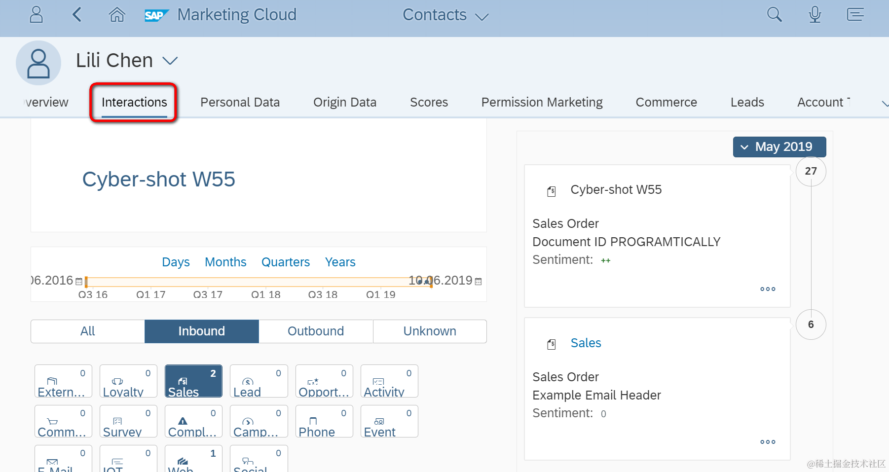Screen dimensions: 889x472
Task: Open the search magnifier icon
Action: 775,15
